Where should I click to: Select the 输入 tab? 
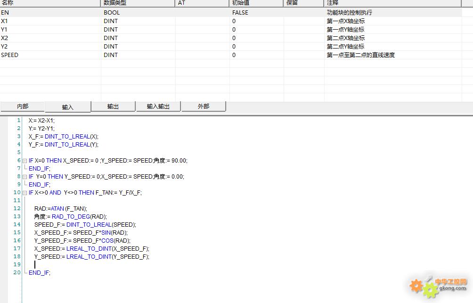coord(67,107)
